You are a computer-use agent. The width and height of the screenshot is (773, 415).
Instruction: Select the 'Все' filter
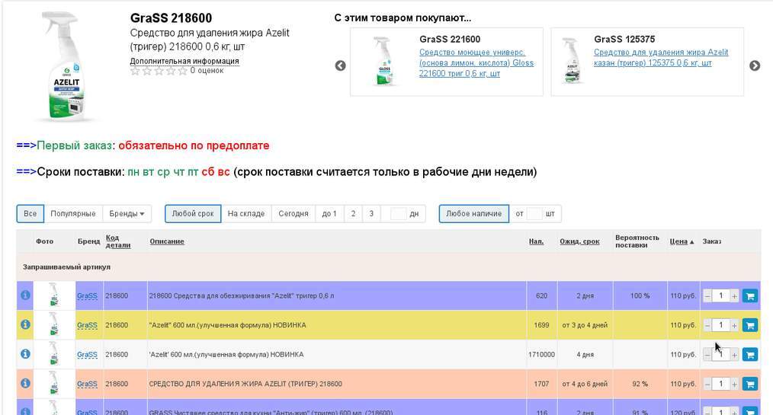[x=30, y=214]
